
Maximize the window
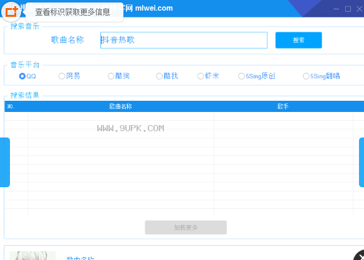[x=348, y=9]
